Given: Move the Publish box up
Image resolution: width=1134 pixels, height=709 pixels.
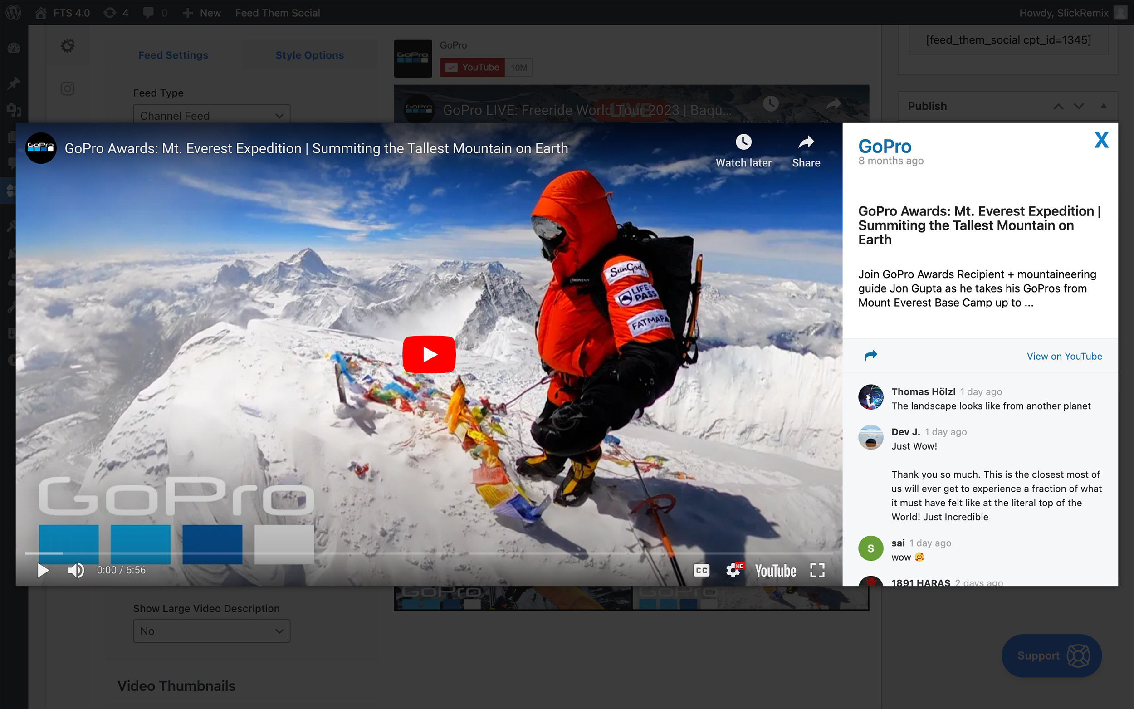Looking at the screenshot, I should pos(1058,107).
